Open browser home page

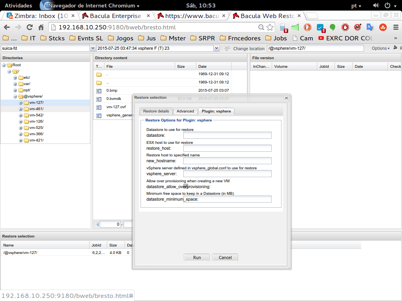41,27
